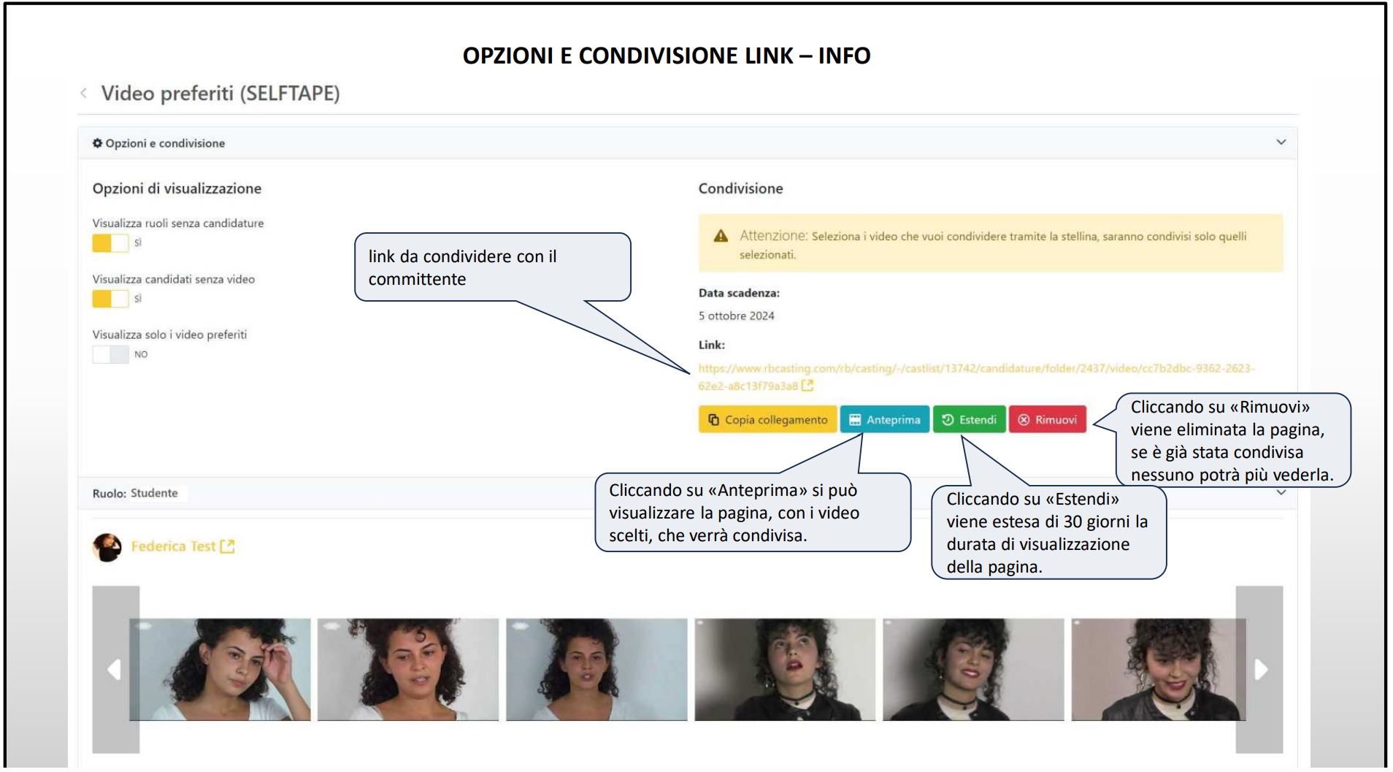Click external-link icon after the share URL
1393x772 pixels.
(807, 386)
